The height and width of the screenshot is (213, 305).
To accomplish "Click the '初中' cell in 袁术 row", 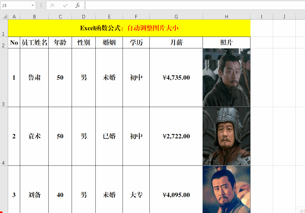I will 136,136.
